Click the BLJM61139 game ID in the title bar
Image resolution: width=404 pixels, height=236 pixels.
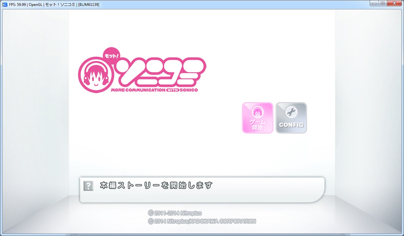tap(89, 5)
